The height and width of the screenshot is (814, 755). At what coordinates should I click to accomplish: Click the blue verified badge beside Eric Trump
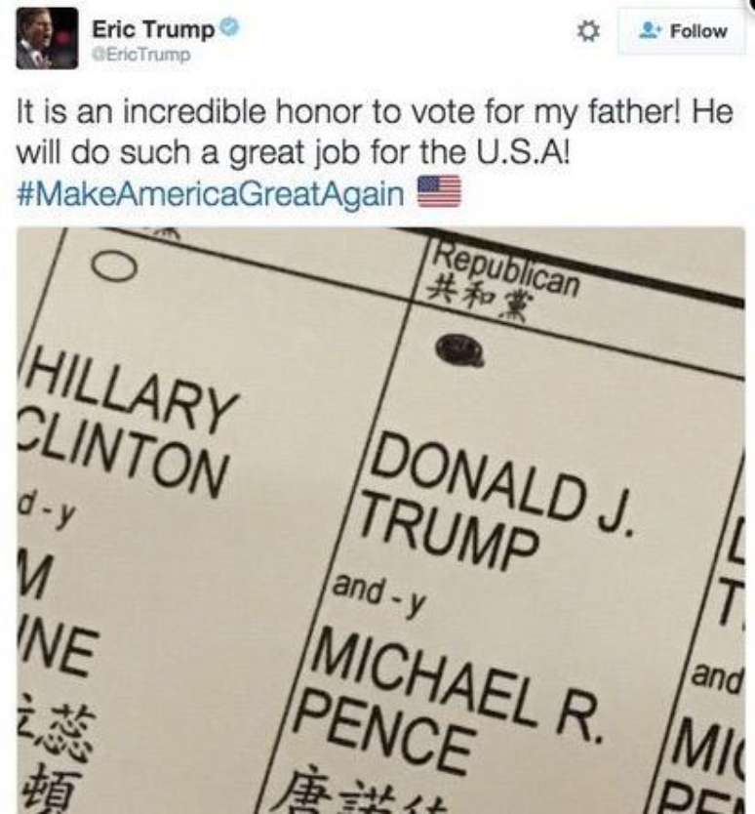point(229,30)
